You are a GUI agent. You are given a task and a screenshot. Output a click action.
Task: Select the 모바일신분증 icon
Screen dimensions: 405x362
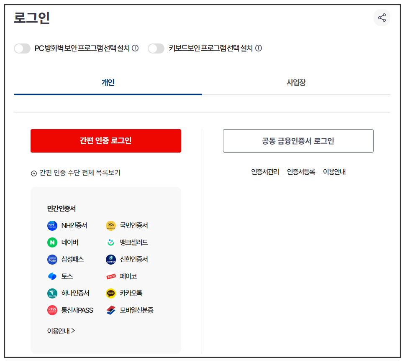pyautogui.click(x=111, y=310)
